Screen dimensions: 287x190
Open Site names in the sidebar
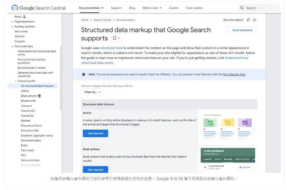21,32
